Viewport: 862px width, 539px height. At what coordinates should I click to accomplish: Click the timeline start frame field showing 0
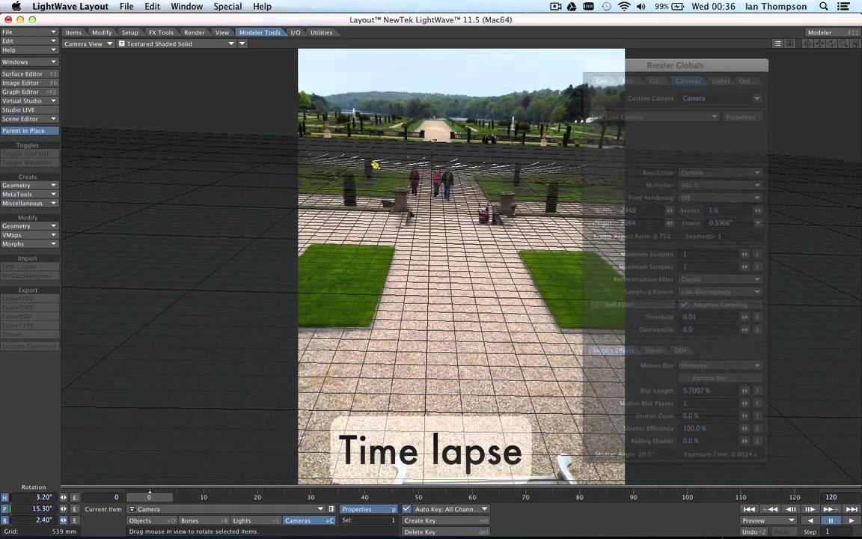click(103, 497)
